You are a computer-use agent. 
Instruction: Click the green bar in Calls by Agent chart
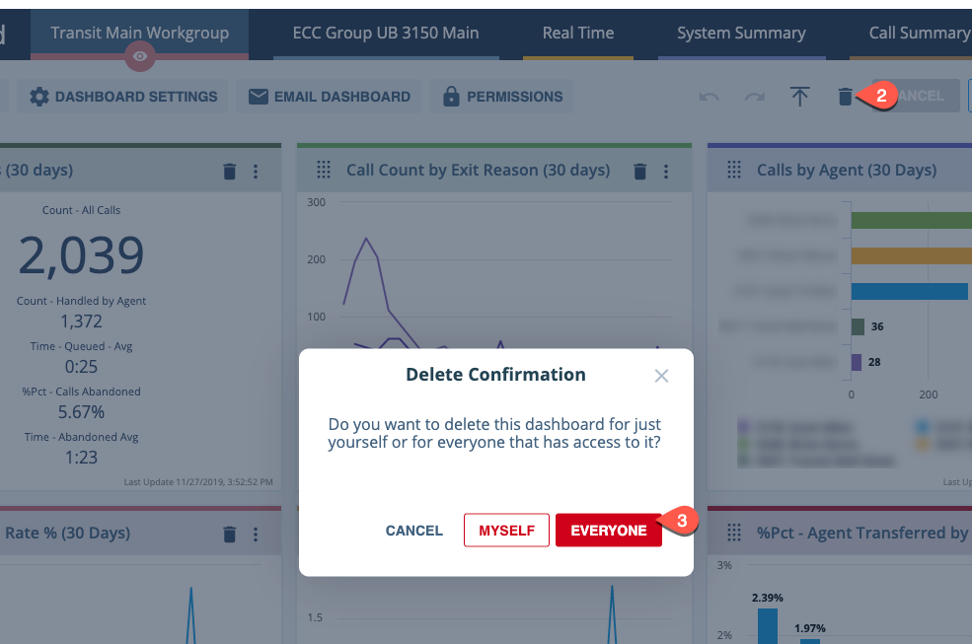tap(911, 220)
